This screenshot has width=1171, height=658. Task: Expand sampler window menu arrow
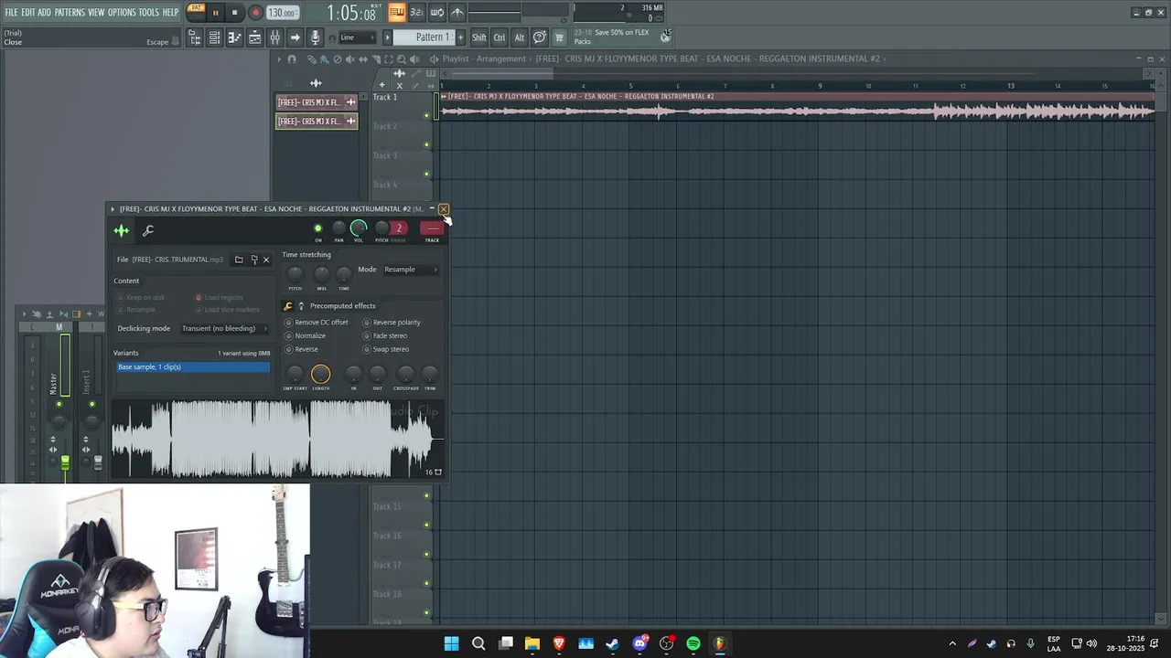tap(113, 209)
